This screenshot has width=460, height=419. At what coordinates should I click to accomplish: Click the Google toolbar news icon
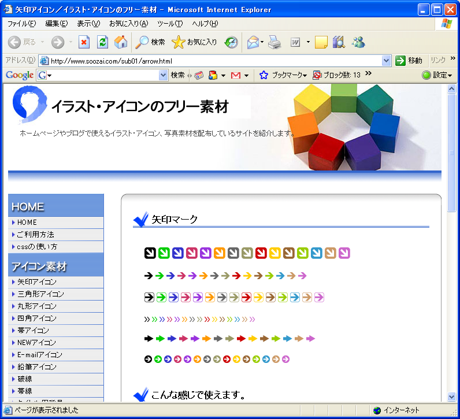click(199, 75)
